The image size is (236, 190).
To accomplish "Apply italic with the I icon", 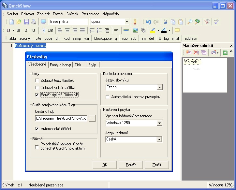I will (x=26, y=30).
